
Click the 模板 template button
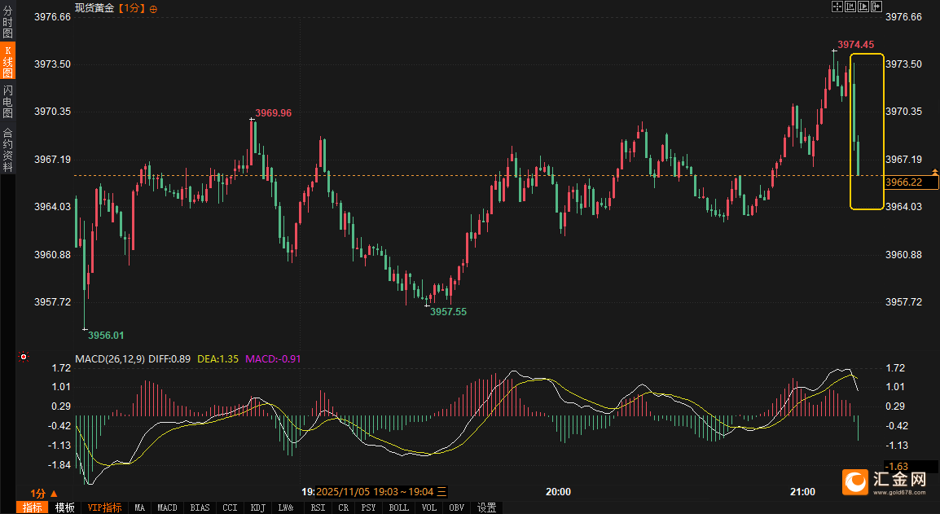tap(65, 507)
